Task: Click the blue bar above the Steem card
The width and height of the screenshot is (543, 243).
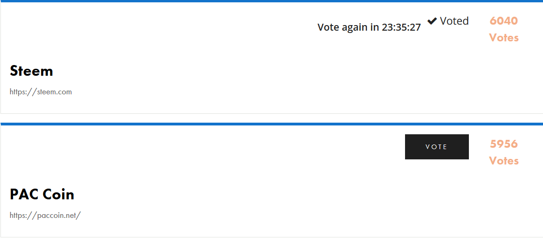Action: [x=271, y=1]
